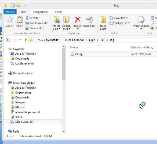Open Músicas folder

click(x=20, y=107)
